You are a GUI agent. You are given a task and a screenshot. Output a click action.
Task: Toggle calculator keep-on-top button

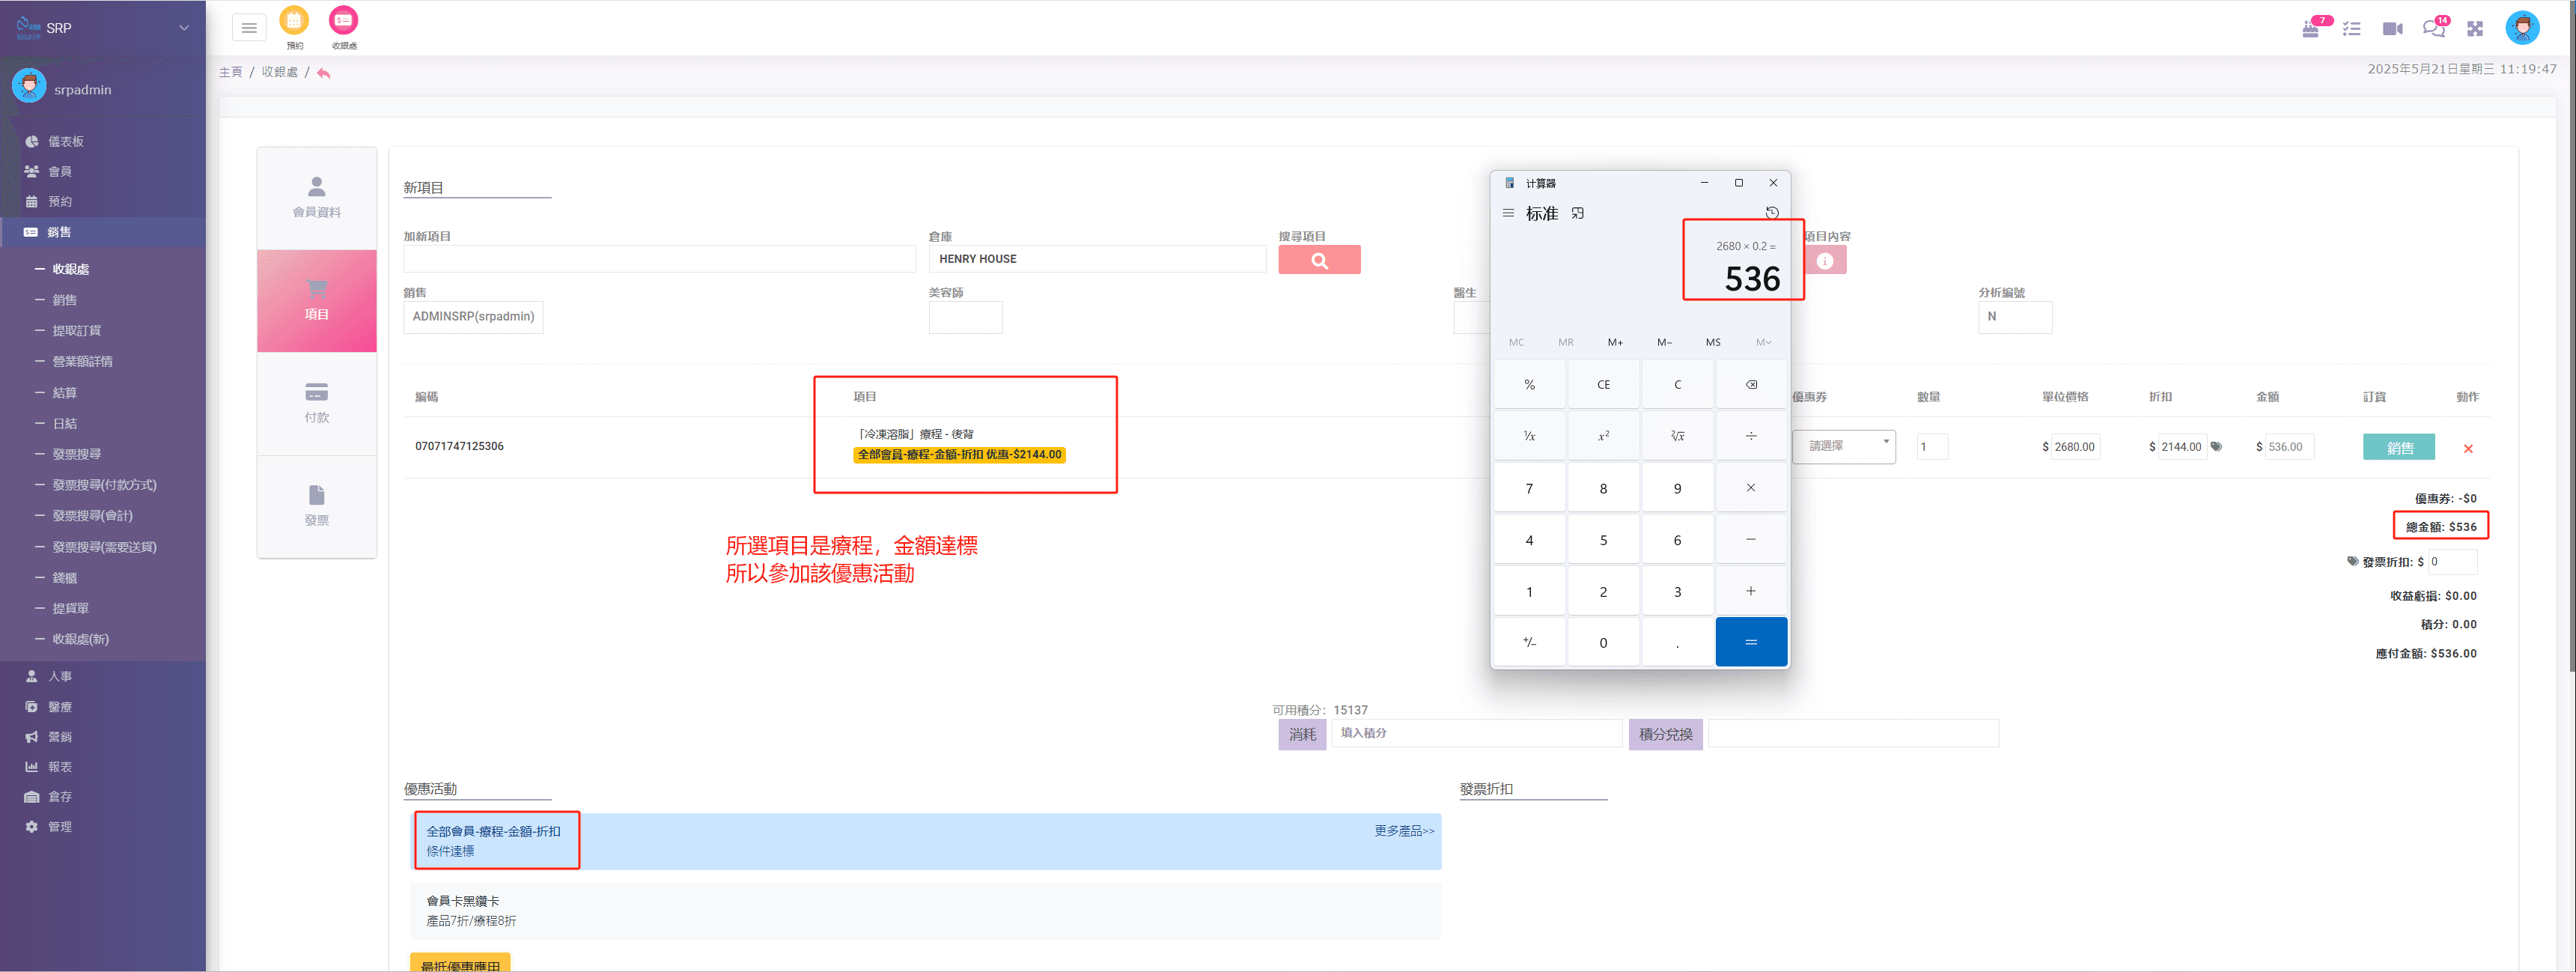pyautogui.click(x=1577, y=214)
